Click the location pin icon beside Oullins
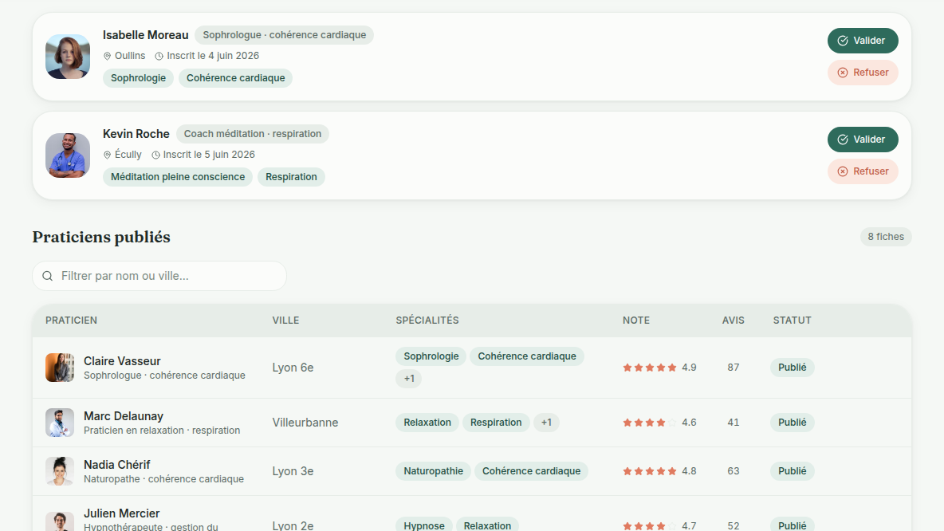Image resolution: width=944 pixels, height=531 pixels. coord(107,56)
